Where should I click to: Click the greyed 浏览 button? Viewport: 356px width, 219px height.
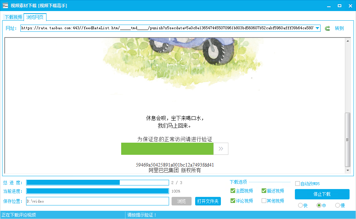click(182, 201)
